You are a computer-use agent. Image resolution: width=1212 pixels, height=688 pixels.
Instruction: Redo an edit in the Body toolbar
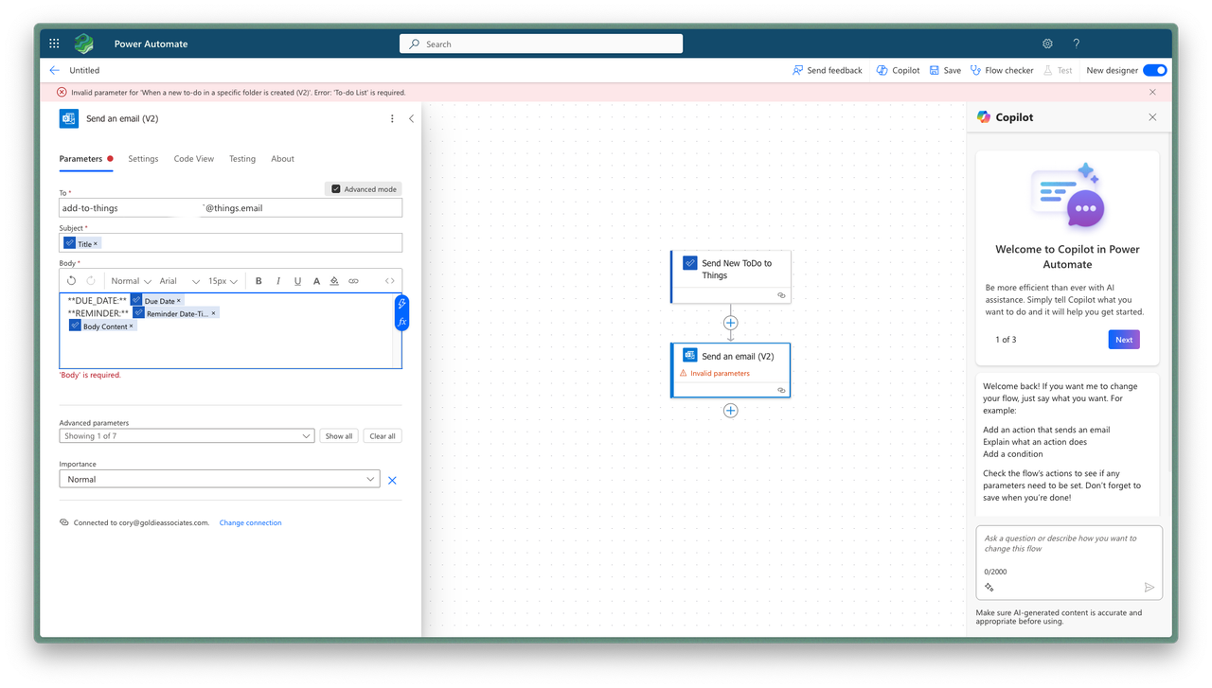(91, 281)
